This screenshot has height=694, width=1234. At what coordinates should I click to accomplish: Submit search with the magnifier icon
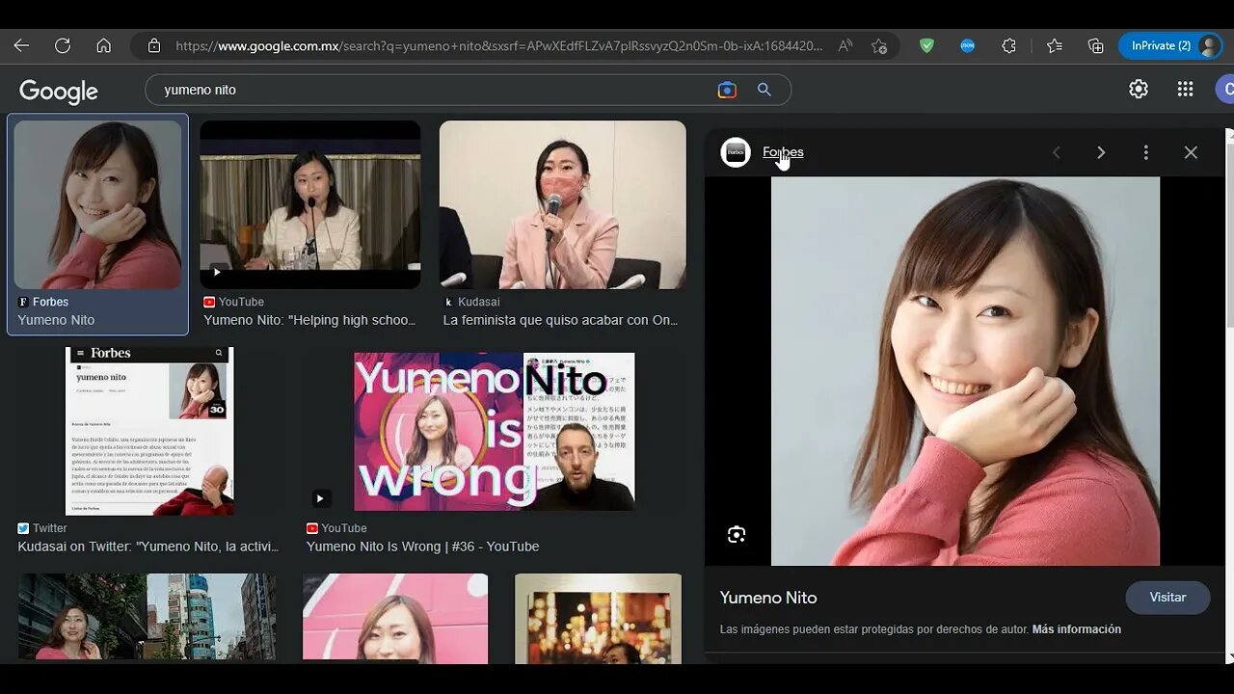(x=765, y=90)
